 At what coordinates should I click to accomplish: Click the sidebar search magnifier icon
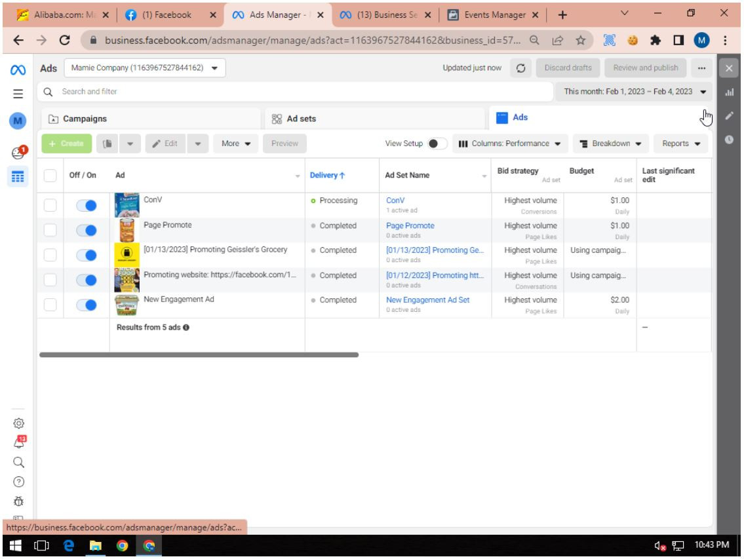(18, 462)
